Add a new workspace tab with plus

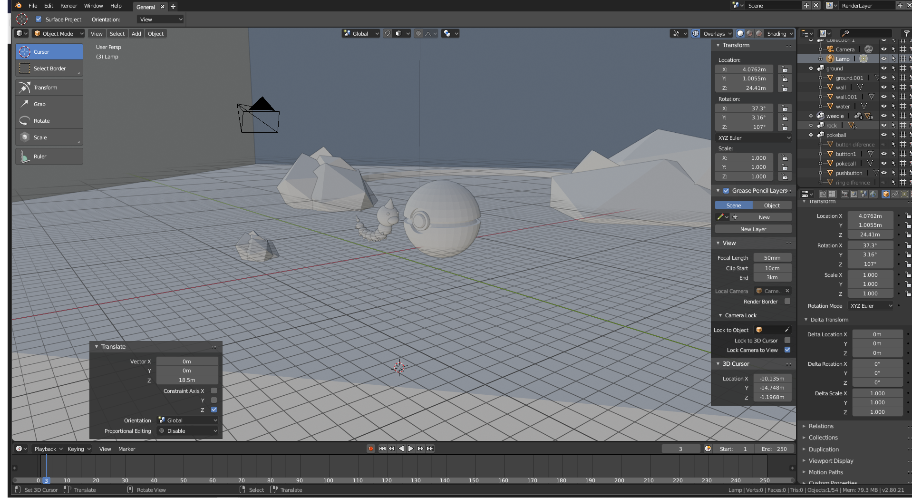click(173, 7)
